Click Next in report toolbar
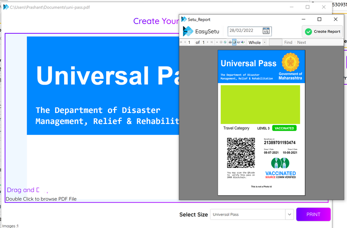This screenshot has height=228, width=347. tap(301, 43)
